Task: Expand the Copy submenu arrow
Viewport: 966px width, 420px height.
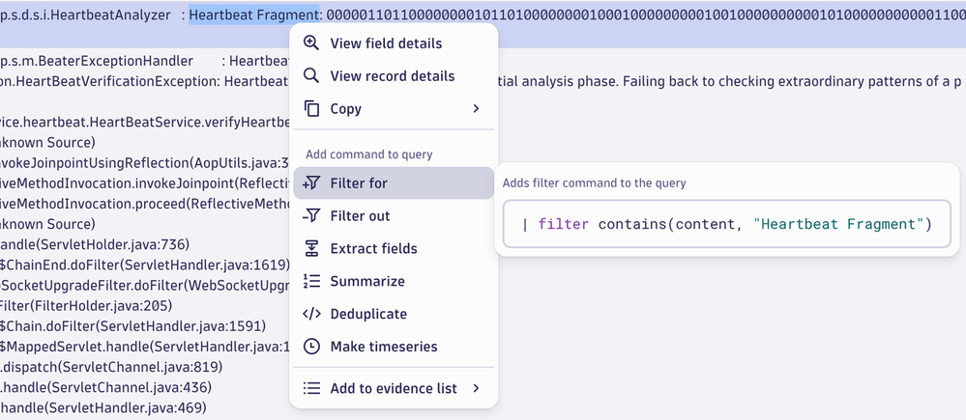Action: [x=476, y=109]
